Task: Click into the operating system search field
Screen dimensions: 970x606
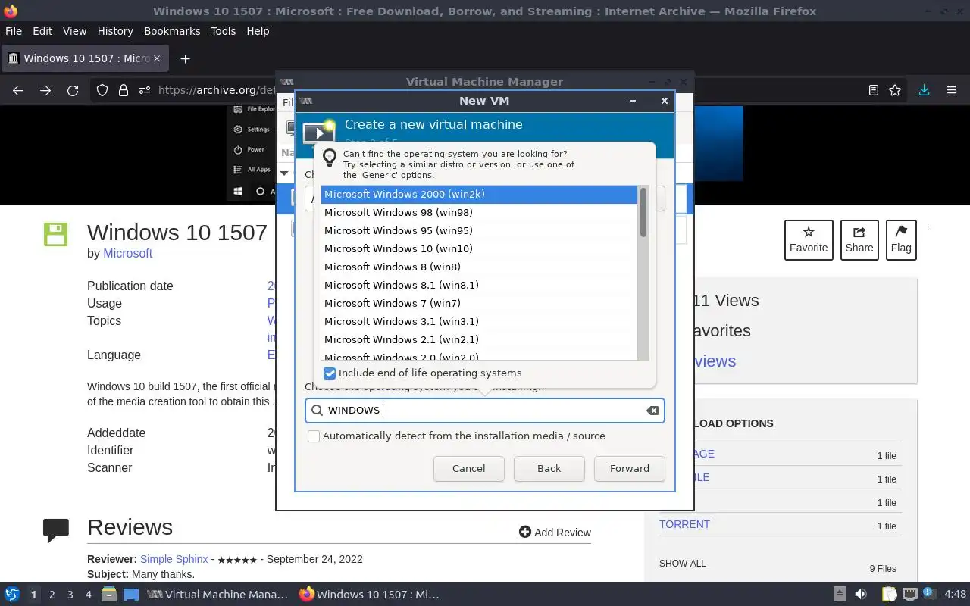Action: [x=485, y=411]
